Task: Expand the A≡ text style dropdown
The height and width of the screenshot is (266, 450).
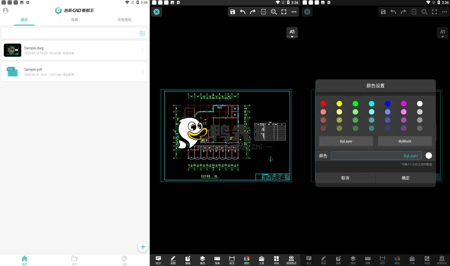Action: (292, 33)
